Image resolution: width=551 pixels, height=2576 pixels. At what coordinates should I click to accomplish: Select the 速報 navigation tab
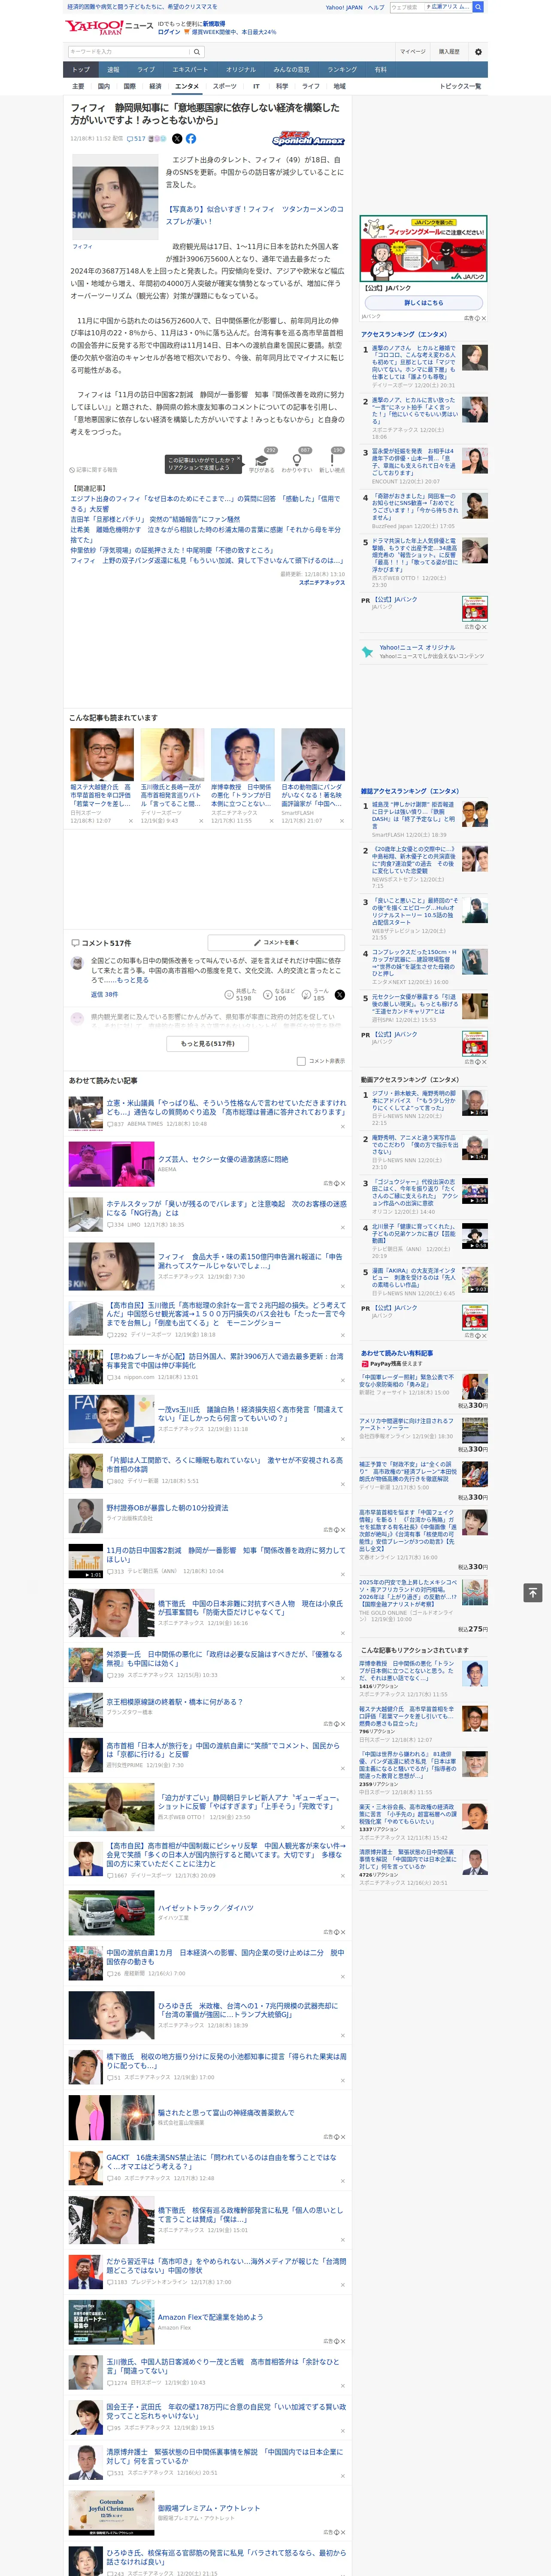pos(113,69)
